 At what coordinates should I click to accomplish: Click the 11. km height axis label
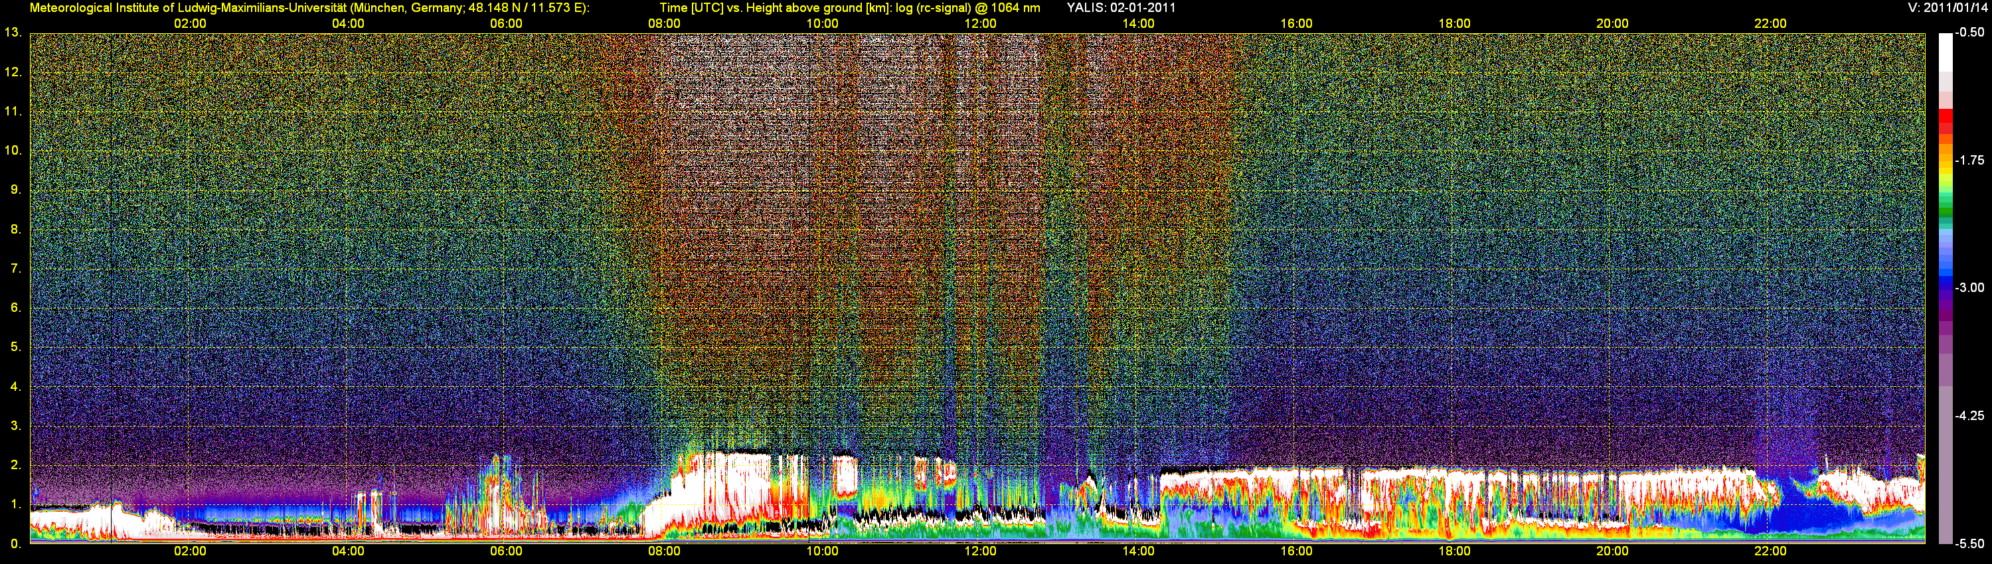click(13, 112)
